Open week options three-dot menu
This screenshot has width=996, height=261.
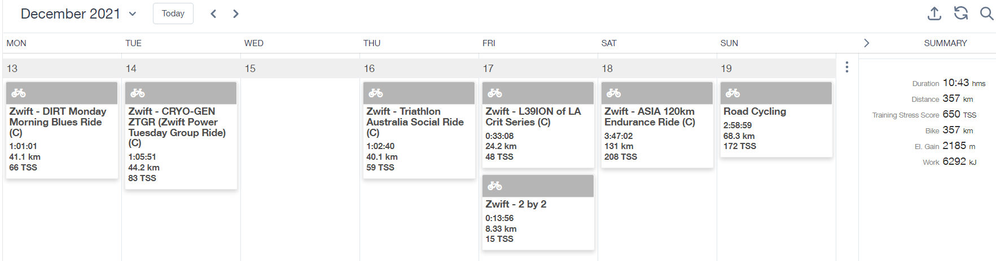click(x=847, y=67)
